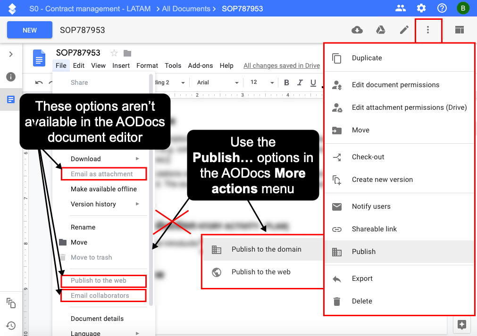Image resolution: width=477 pixels, height=336 pixels.
Task: Expand the left sidebar chevron
Action: [x=11, y=54]
